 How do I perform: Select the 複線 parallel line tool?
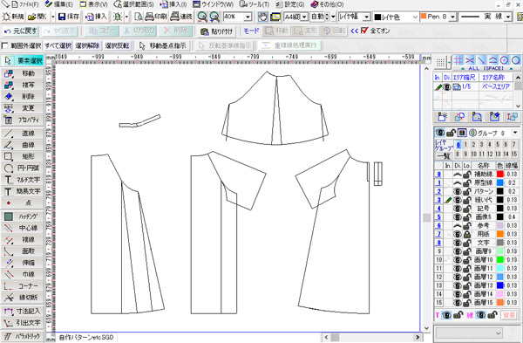click(23, 239)
